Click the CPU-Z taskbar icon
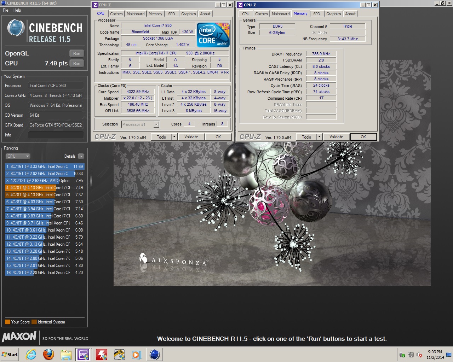 pos(84,355)
